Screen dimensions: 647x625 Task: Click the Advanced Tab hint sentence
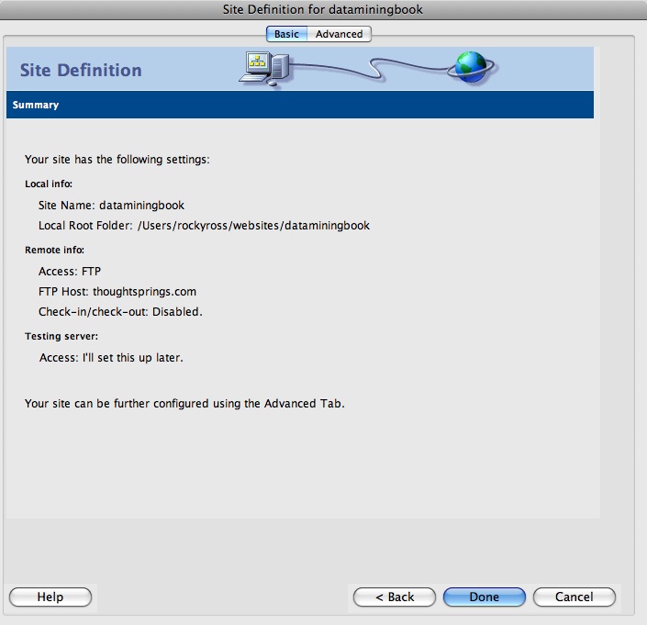184,404
